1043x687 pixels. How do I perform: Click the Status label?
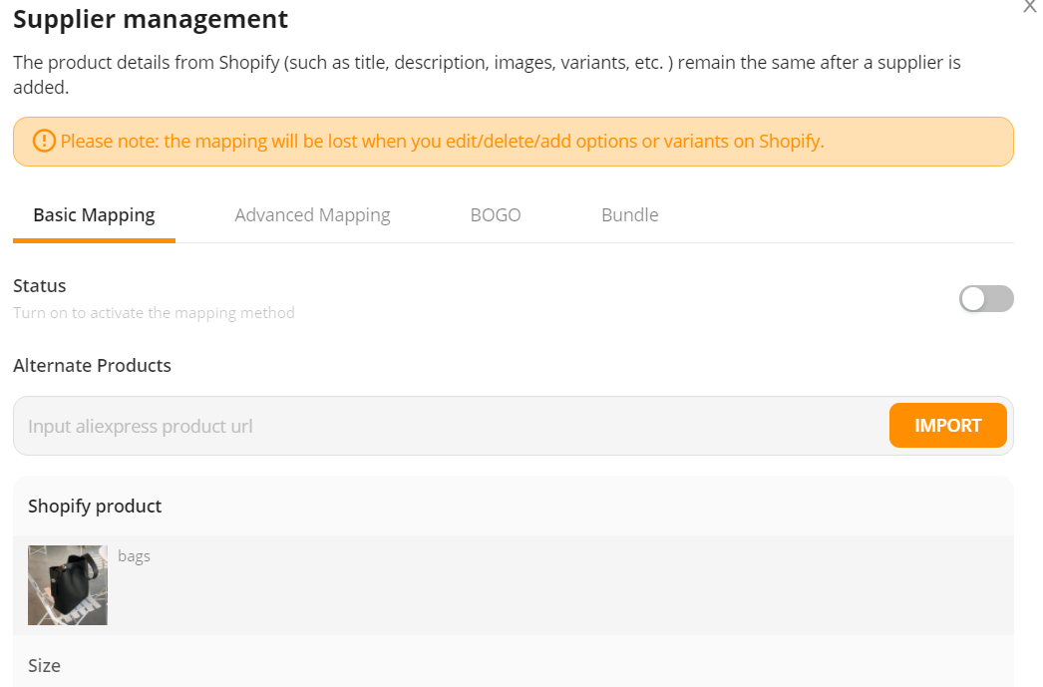pyautogui.click(x=39, y=285)
